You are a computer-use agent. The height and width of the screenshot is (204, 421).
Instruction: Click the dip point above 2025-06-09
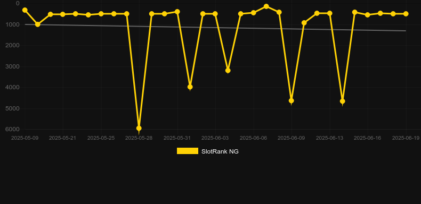292,100
